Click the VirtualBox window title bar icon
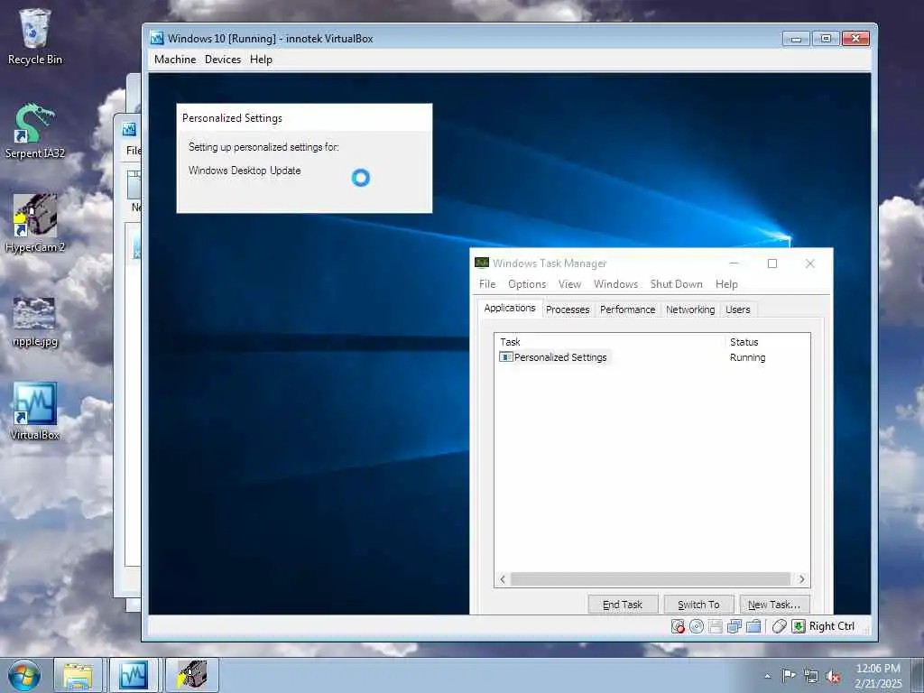 tap(157, 38)
